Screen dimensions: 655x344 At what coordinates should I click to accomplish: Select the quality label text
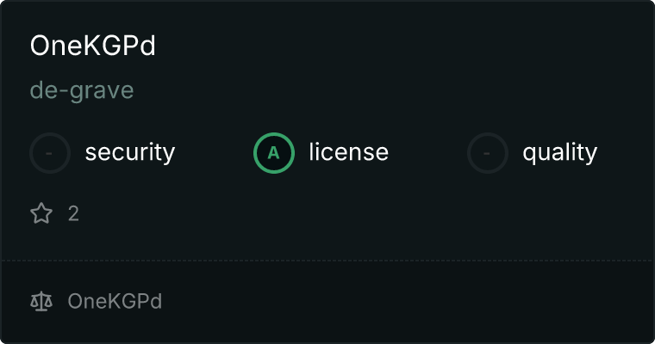559,152
